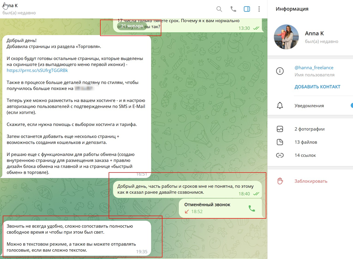Click the chain link icon beside 14 ссылок

[280, 155]
